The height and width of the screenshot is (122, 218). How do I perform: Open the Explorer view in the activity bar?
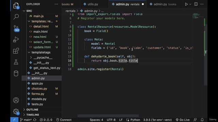coord(16,6)
